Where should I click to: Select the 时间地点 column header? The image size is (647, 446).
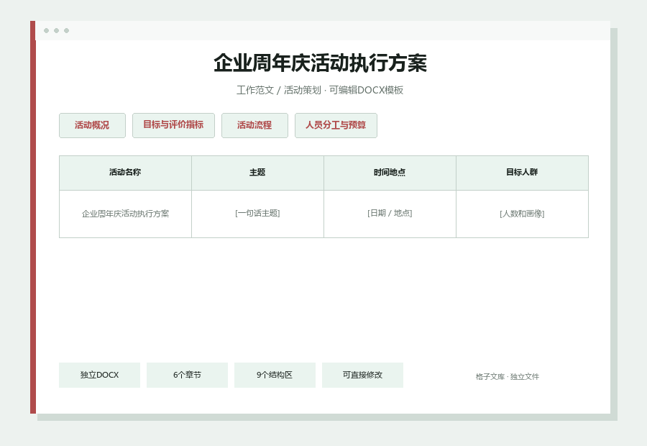point(390,173)
